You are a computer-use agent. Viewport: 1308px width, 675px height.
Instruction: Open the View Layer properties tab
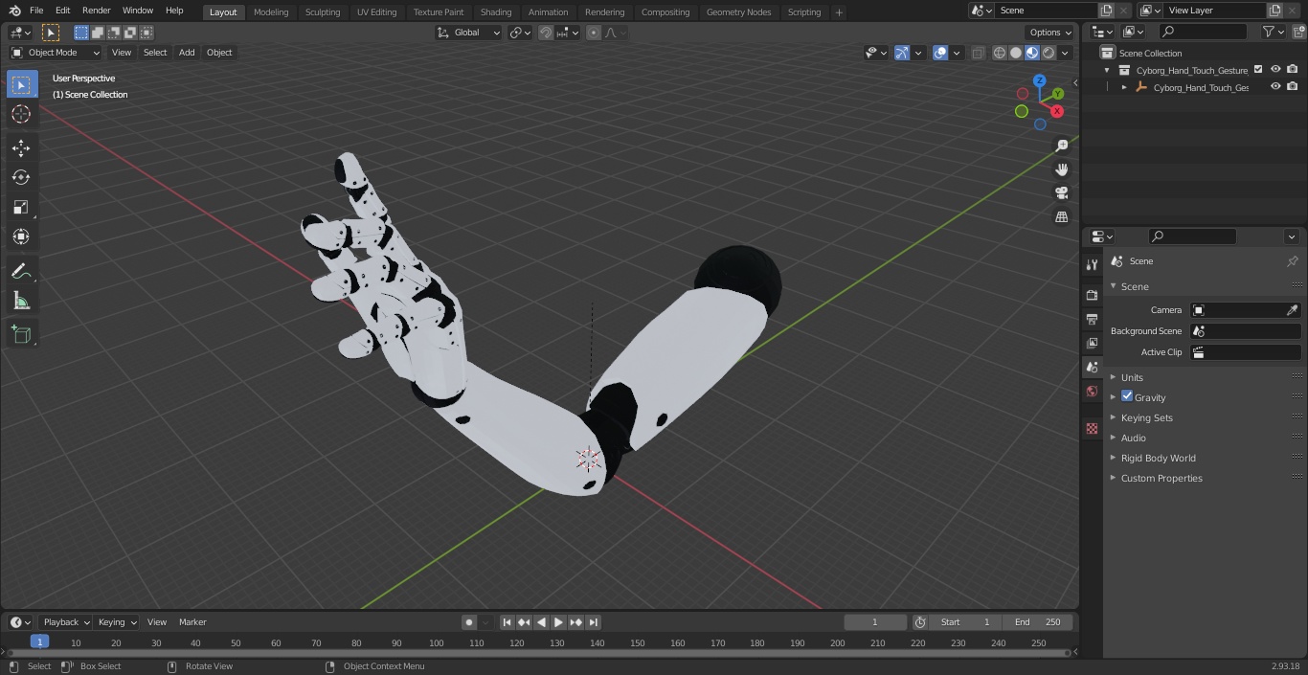(x=1092, y=343)
